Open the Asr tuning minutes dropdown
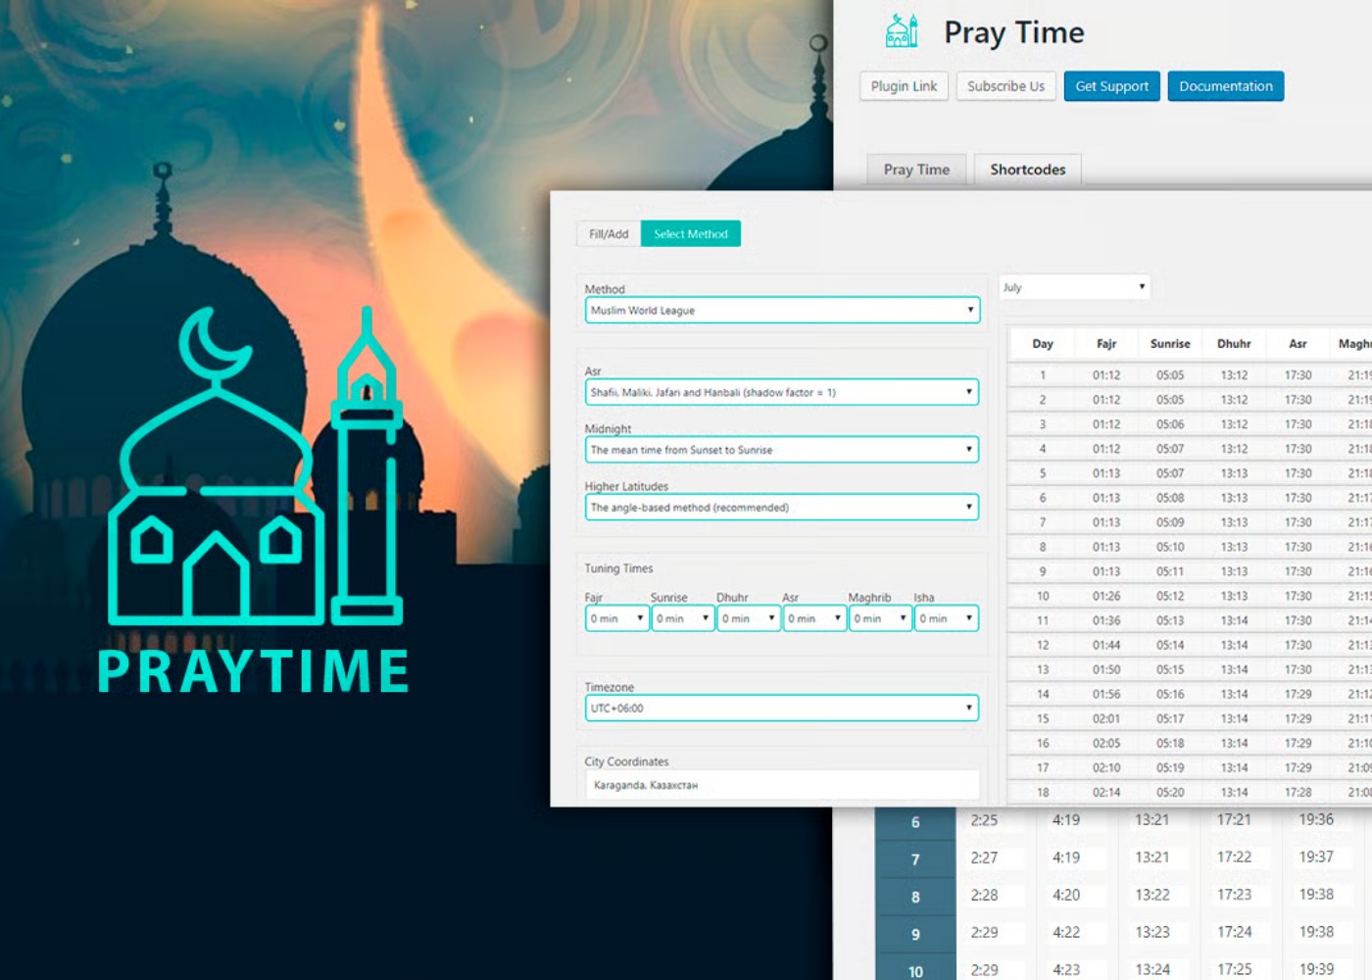Viewport: 1372px width, 980px height. pyautogui.click(x=814, y=618)
